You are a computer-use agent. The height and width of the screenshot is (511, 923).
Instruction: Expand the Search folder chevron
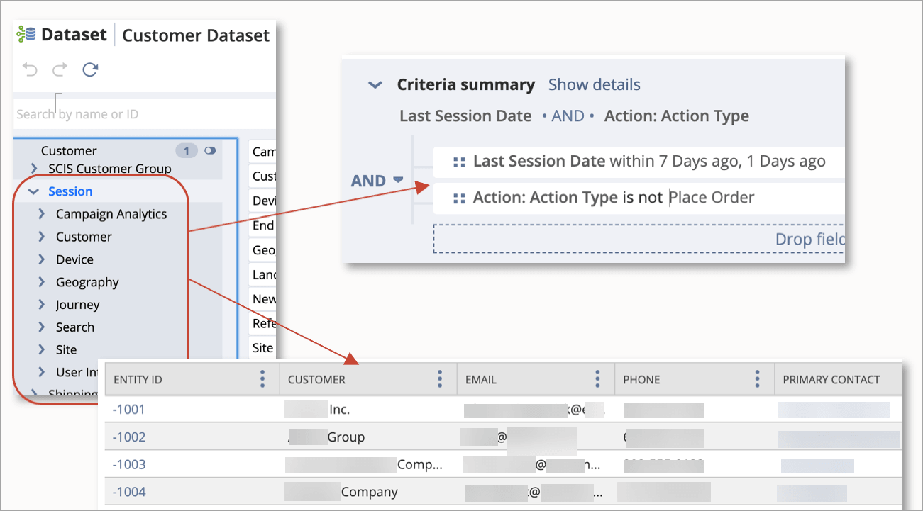coord(42,327)
